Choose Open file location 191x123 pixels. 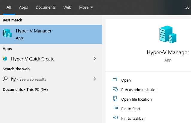click(x=137, y=99)
